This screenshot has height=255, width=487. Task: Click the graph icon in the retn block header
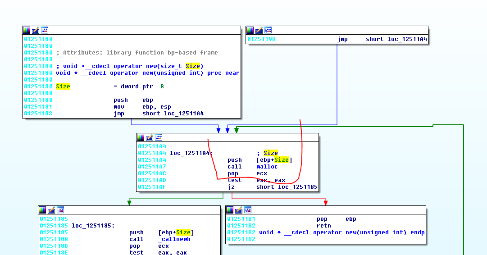pyautogui.click(x=248, y=210)
